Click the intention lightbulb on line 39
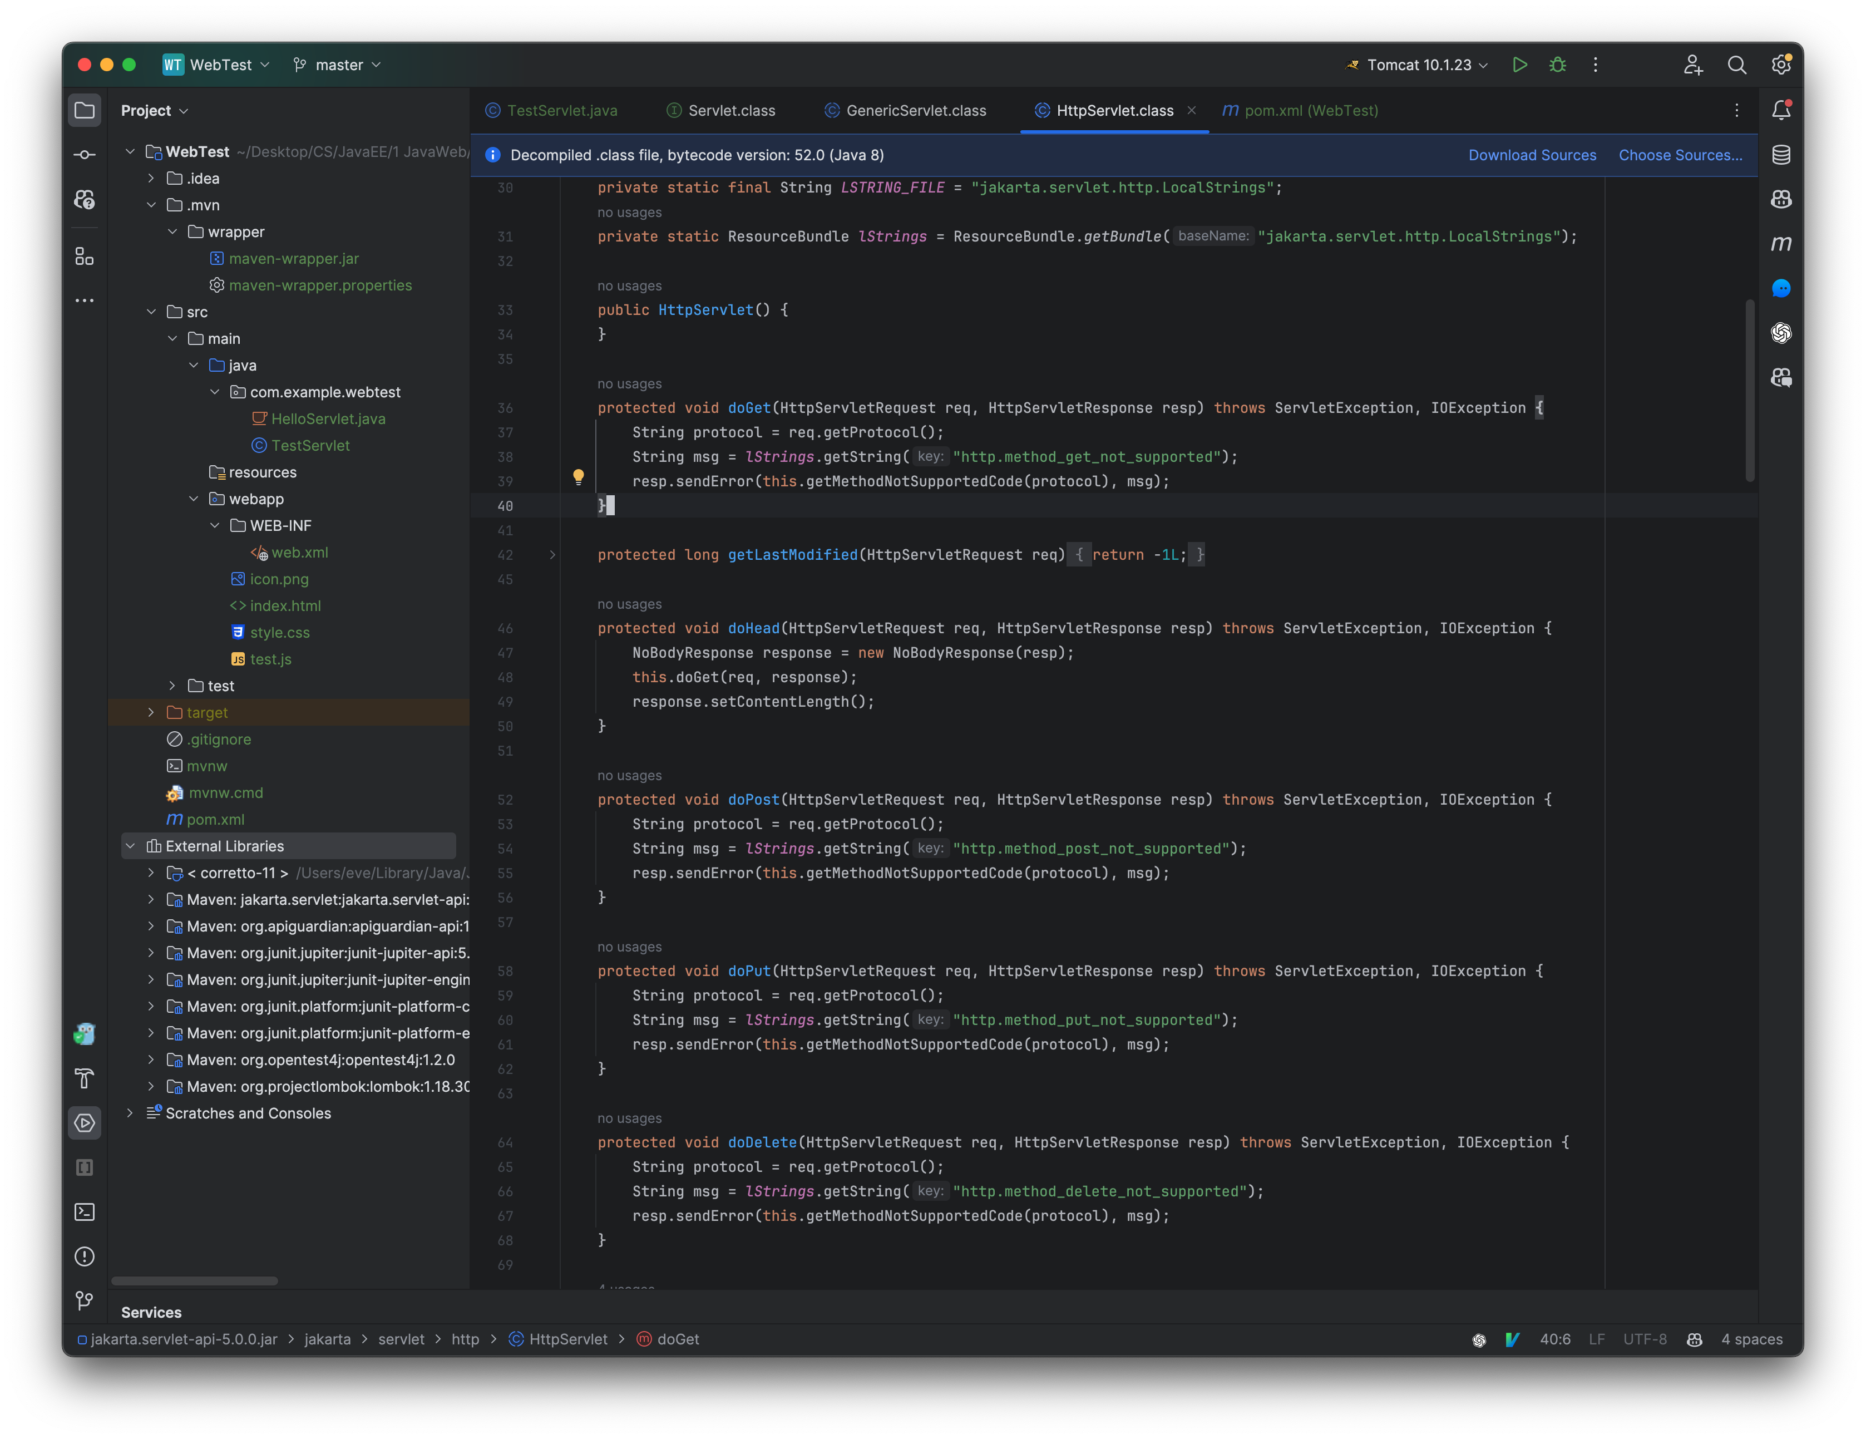1866x1439 pixels. click(x=579, y=477)
